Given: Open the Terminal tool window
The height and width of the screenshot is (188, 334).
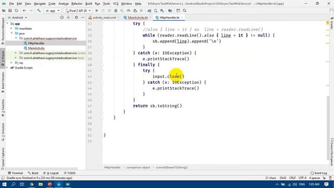Looking at the screenshot, I should [15, 173].
